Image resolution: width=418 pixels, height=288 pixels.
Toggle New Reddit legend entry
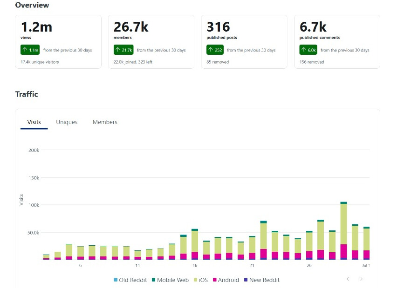pyautogui.click(x=262, y=280)
